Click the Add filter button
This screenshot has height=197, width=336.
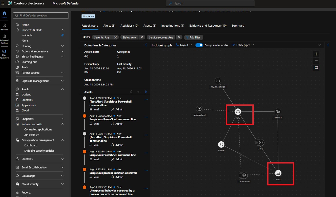194,37
